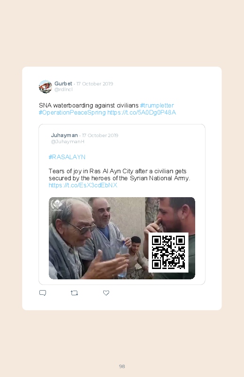This screenshot has width=244, height=377.
Task: Click the @JuhaymanH handle
Action: [x=68, y=142]
